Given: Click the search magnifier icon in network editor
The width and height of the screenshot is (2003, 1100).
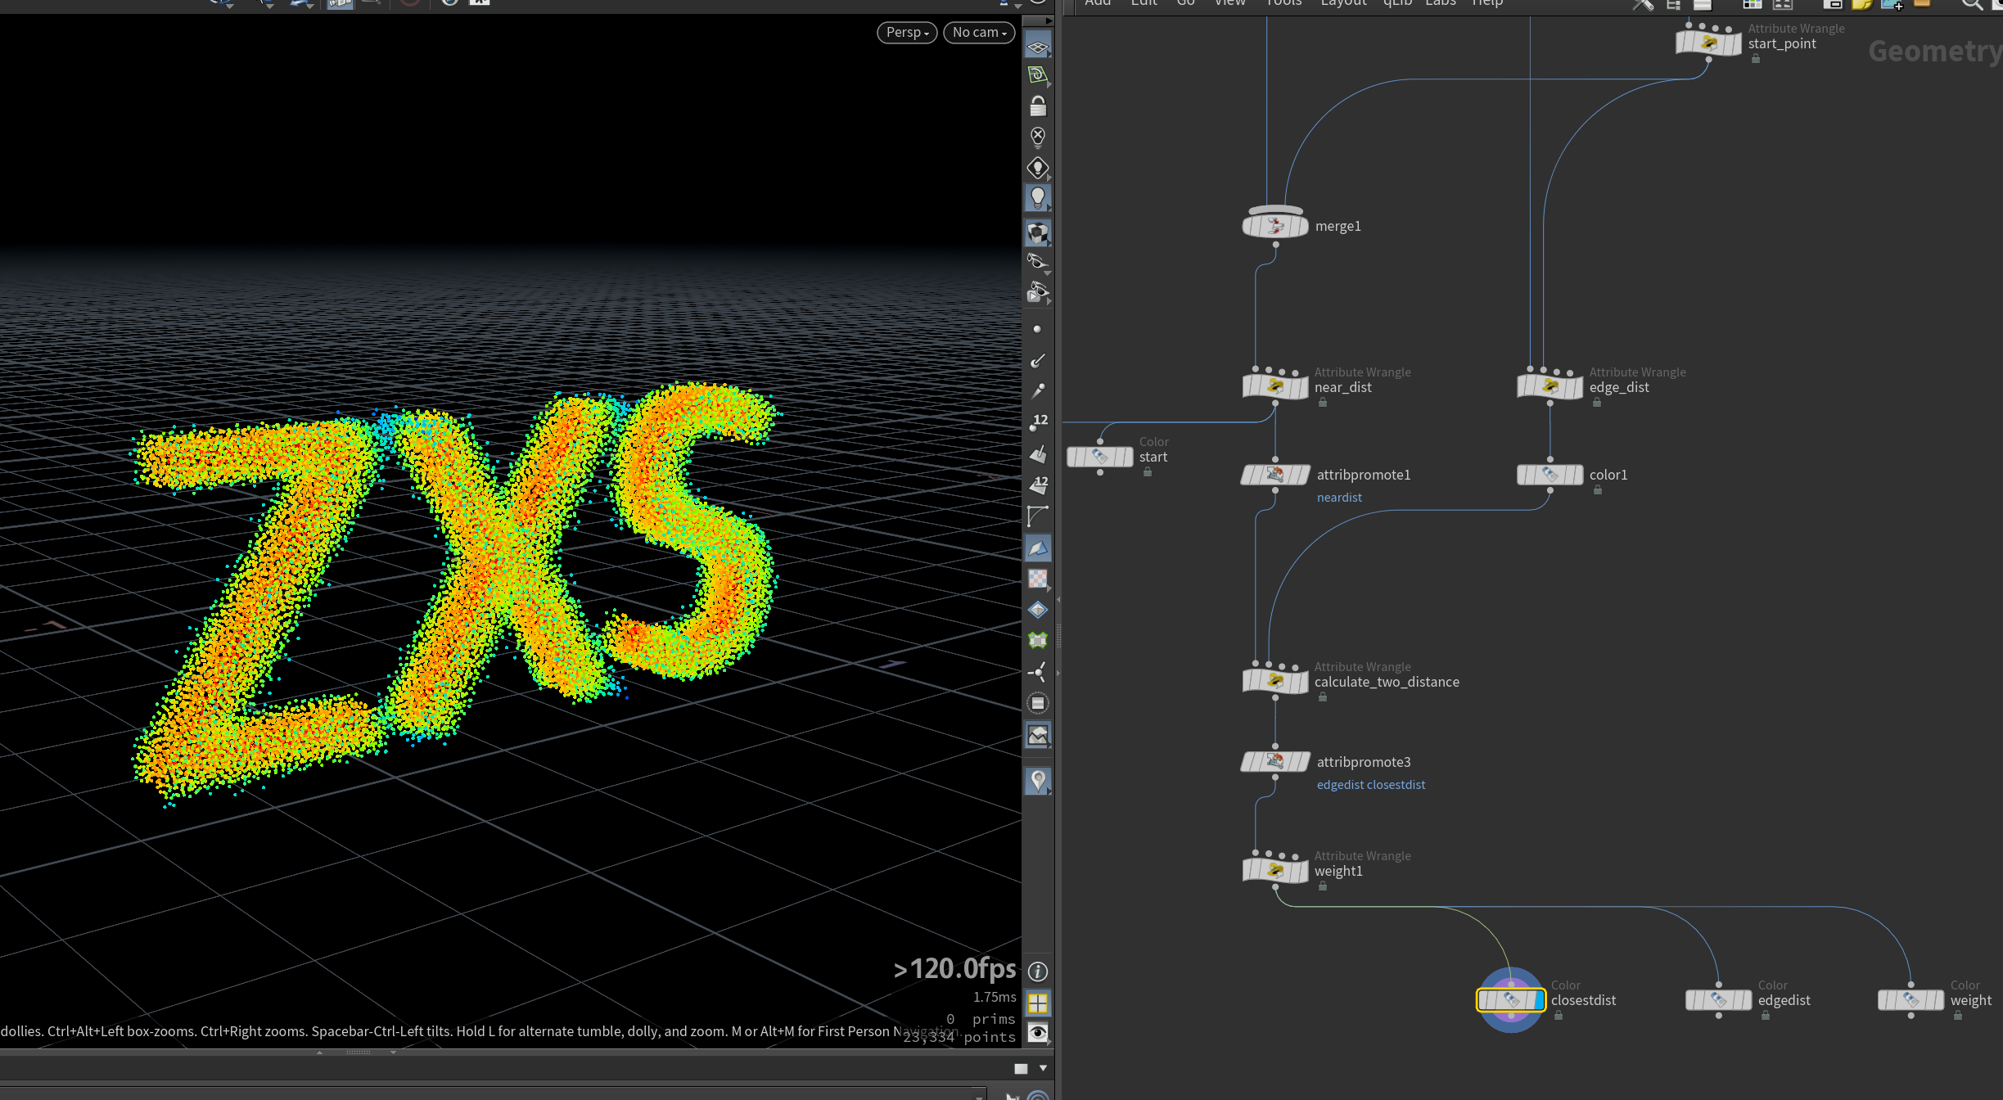Looking at the screenshot, I should pyautogui.click(x=1972, y=3).
